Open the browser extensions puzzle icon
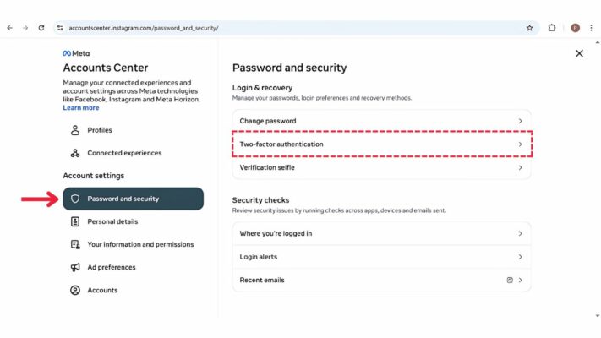Screen dimensions: 601x338 click(x=552, y=28)
